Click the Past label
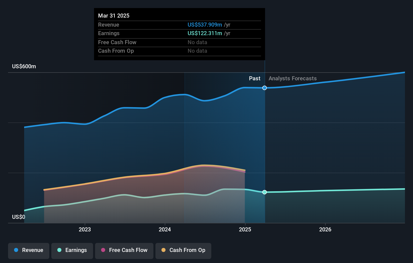Screen dimensions: 413x263 pyautogui.click(x=255, y=79)
